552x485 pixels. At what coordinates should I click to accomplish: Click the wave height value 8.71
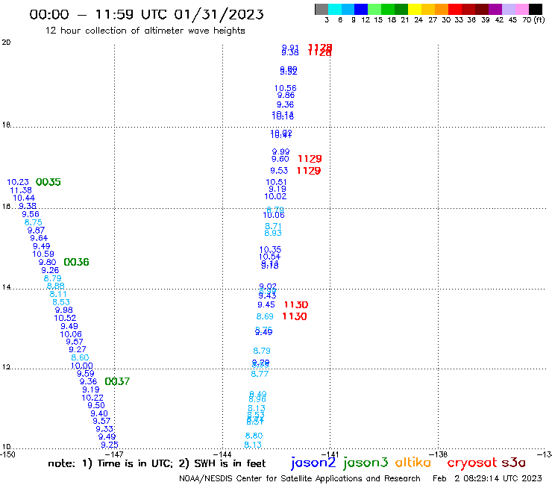[x=273, y=226]
